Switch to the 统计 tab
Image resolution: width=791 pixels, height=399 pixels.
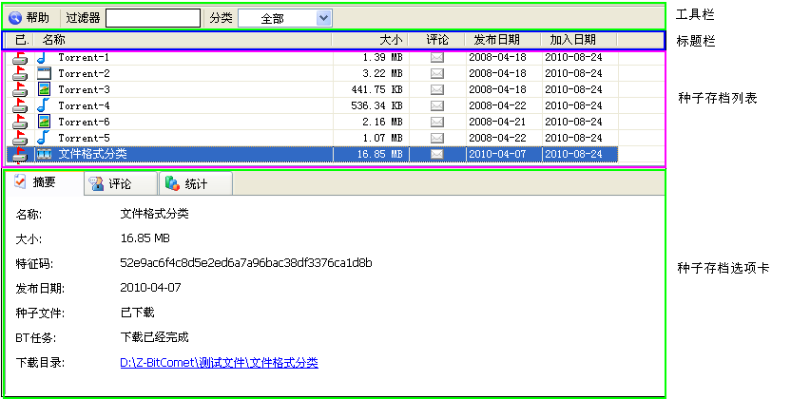[x=196, y=184]
